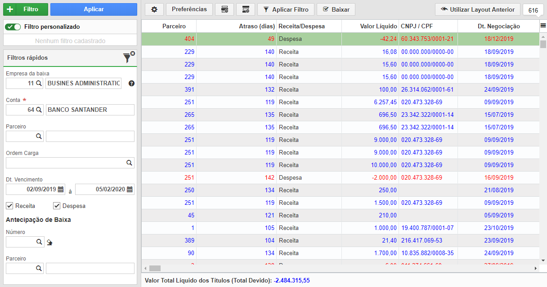Select highlighted row with CNPJ 60.343.753/0001-21
Viewport: 547px width, 287px height.
341,39
